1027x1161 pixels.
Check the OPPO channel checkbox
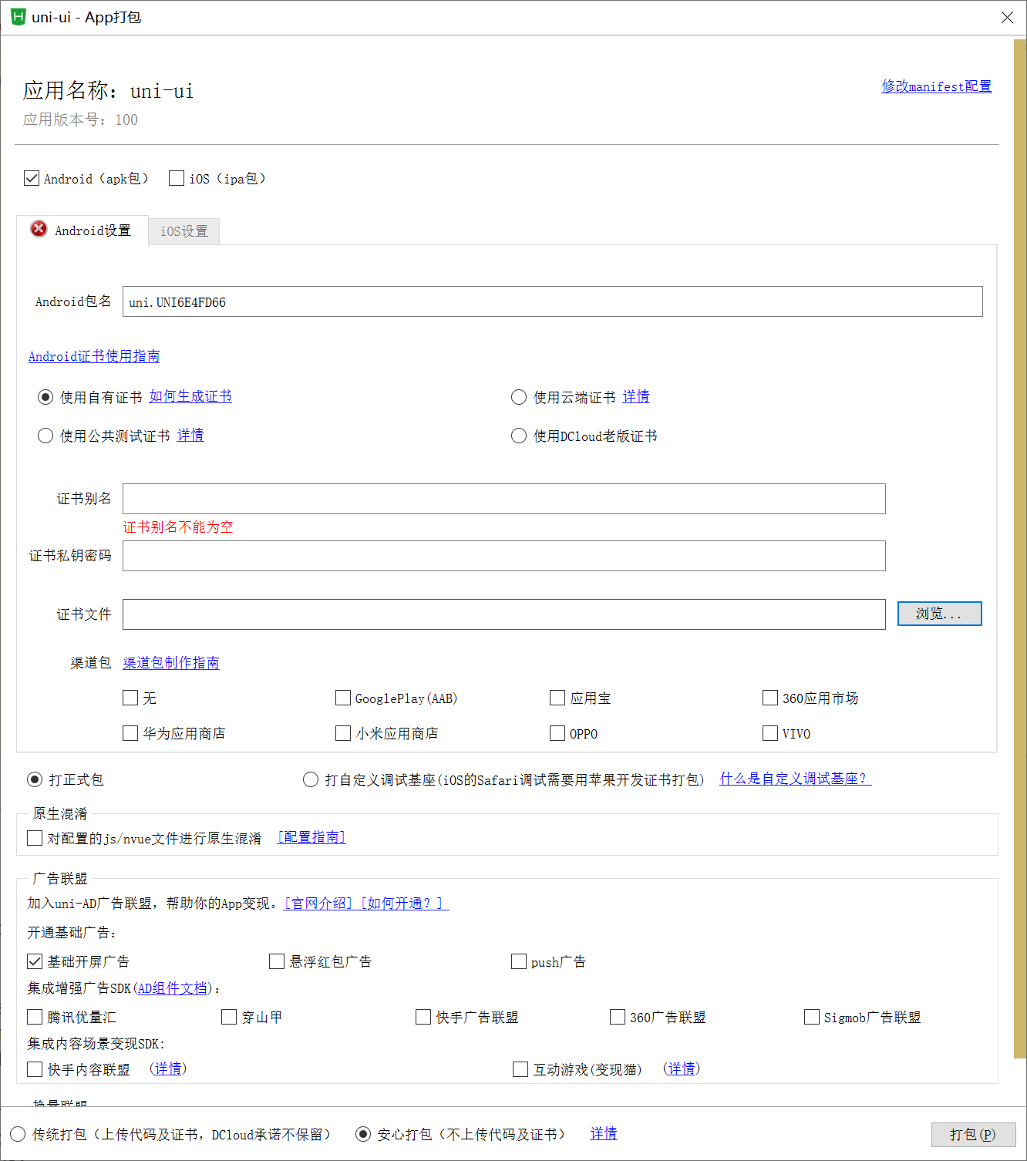pyautogui.click(x=557, y=734)
